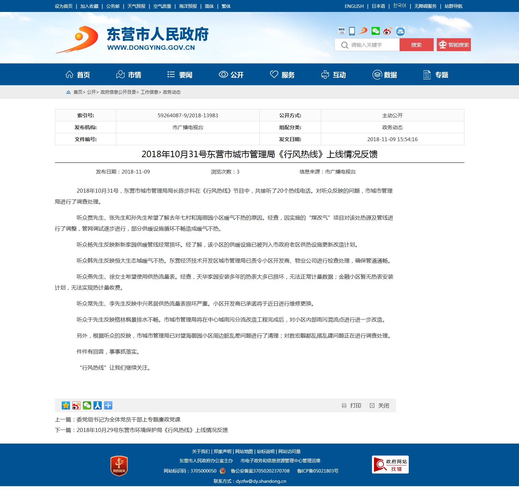Open the next article about 环境保护局
Viewport: 519px width, 493px height.
pos(152,430)
